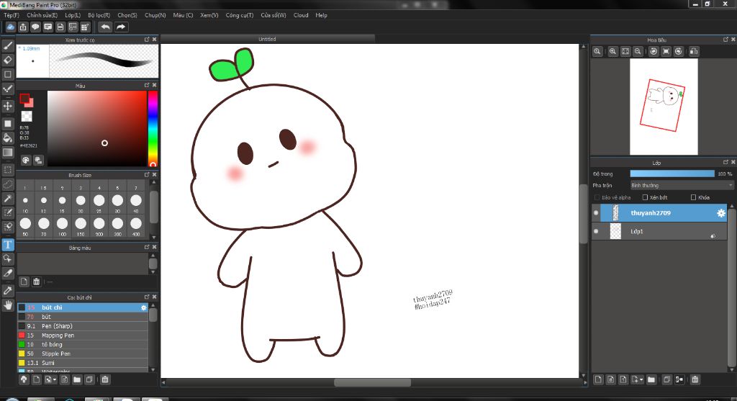Open the Bộ lọc(R) menu

(99, 15)
